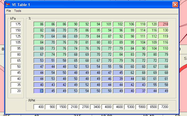Select VE cell 130 in the 150 kPa row
This screenshot has height=116, width=187.
164,30
